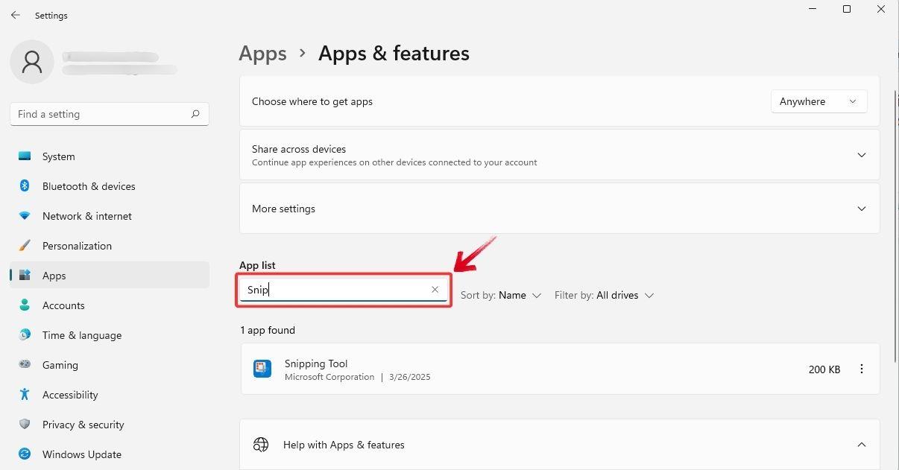
Task: Go to Accessibility settings
Action: pyautogui.click(x=69, y=395)
